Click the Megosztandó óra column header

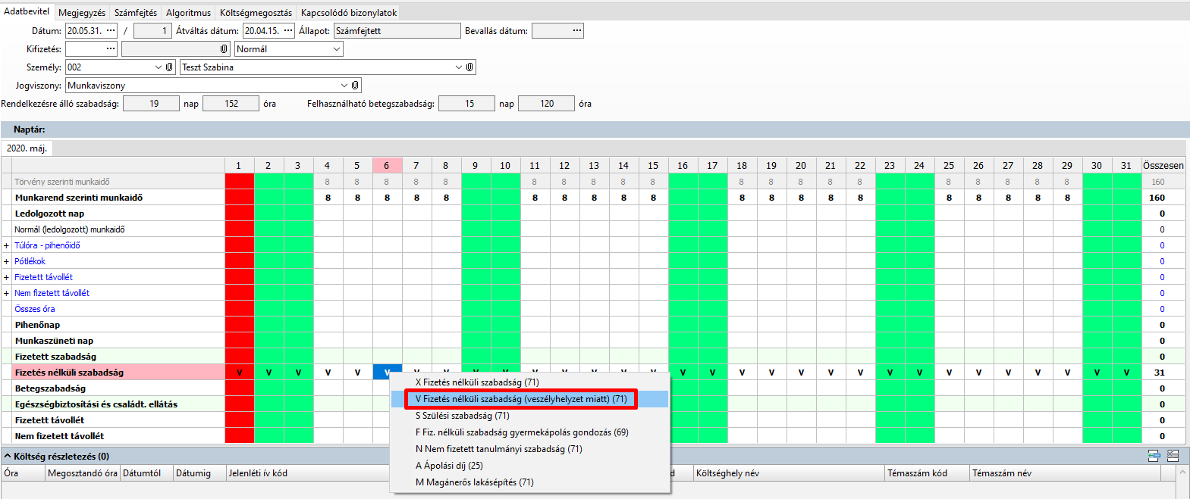[83, 473]
